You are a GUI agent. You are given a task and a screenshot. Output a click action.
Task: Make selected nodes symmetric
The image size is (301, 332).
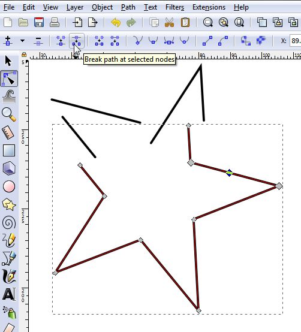point(169,41)
